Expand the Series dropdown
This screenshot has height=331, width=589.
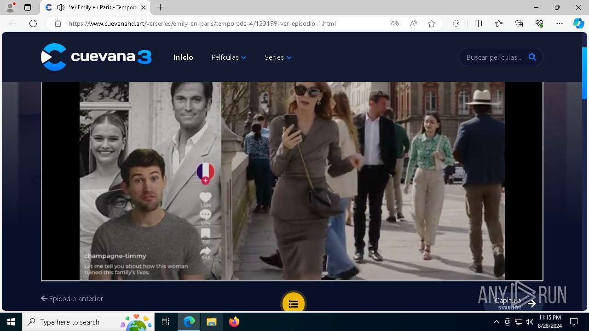point(278,57)
